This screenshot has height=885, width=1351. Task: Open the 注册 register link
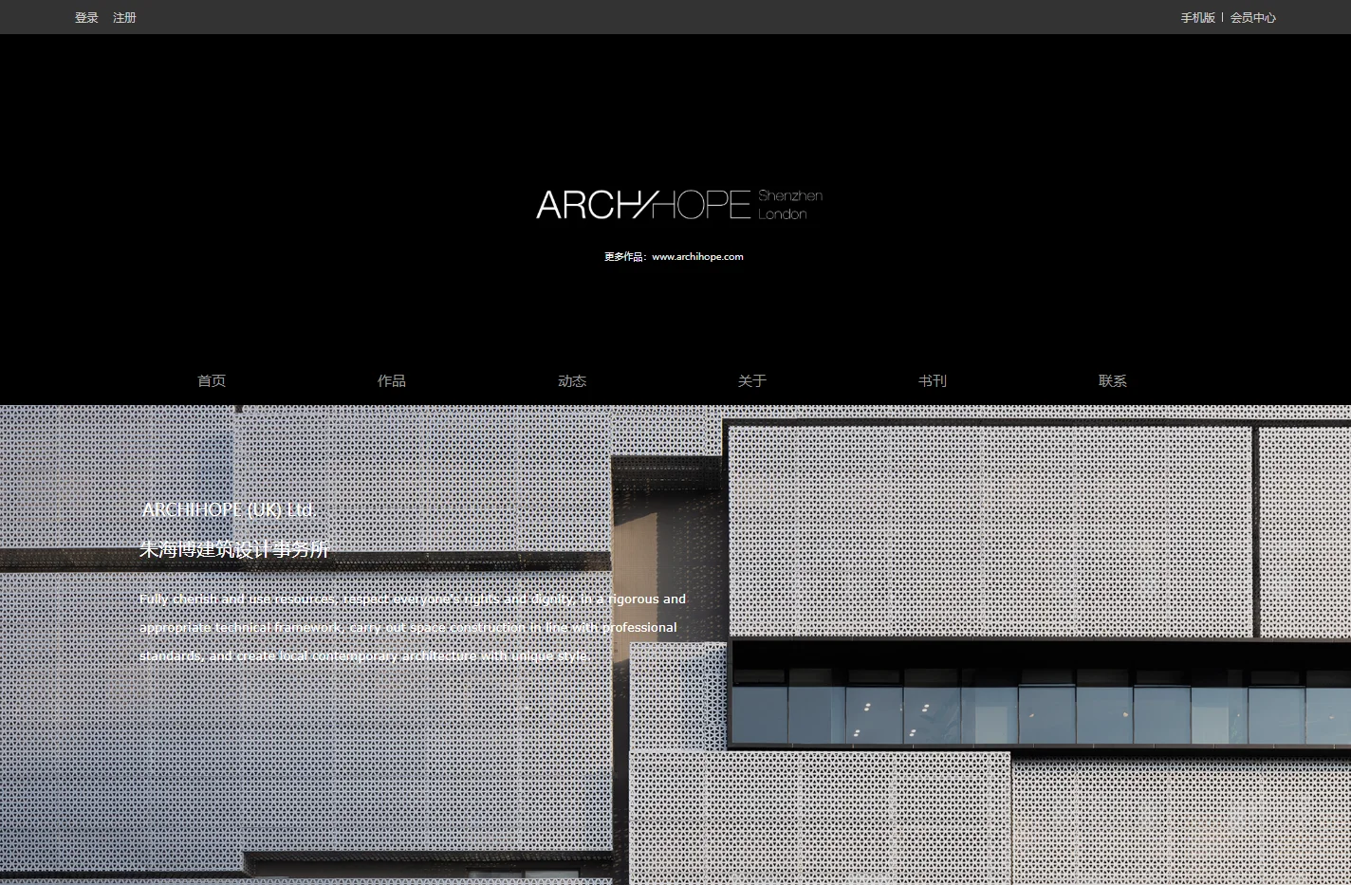click(x=124, y=17)
